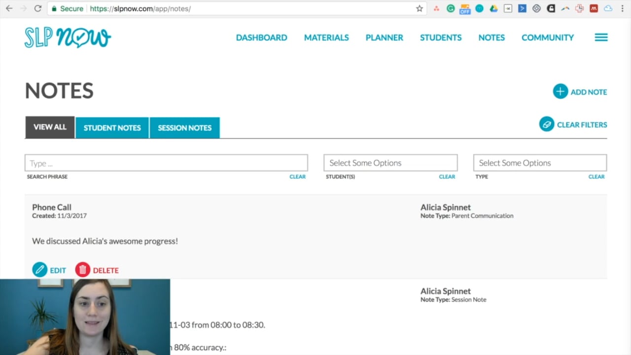This screenshot has width=631, height=355.
Task: Click the Add Note plus icon
Action: point(561,92)
